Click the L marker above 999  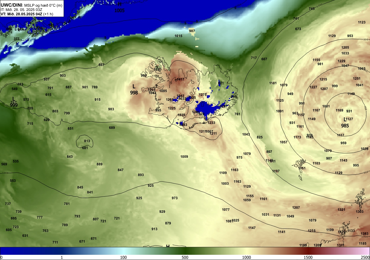tap(14, 99)
